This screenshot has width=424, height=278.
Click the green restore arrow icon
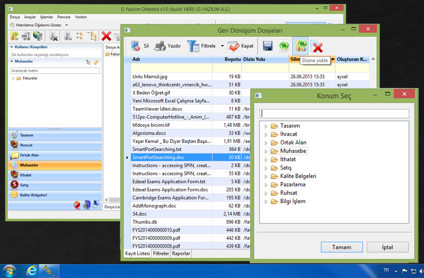pos(284,46)
